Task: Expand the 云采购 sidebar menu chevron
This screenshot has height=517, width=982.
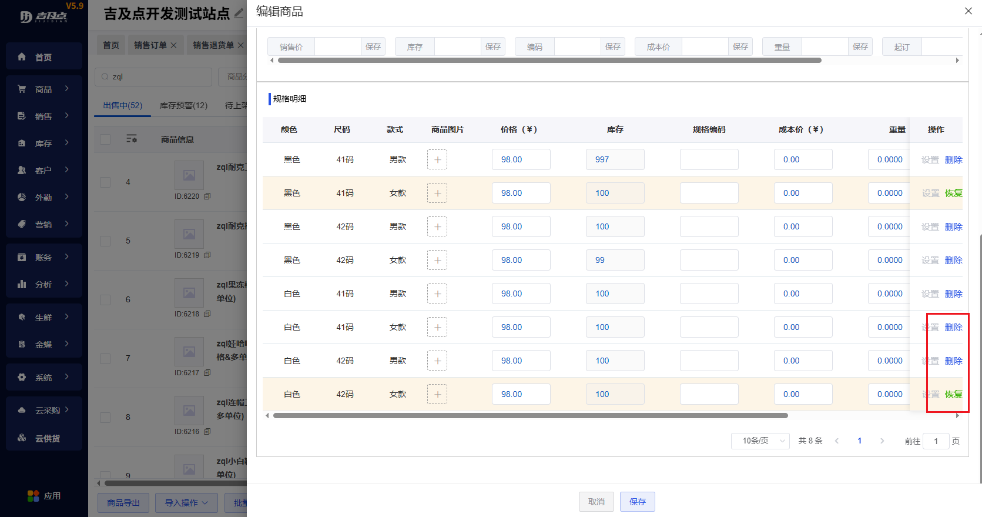Action: pyautogui.click(x=67, y=409)
